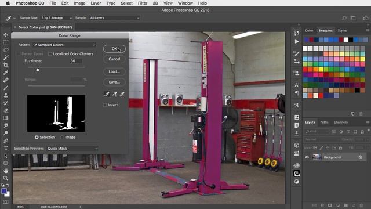Switch to the Paths tab
The height and width of the screenshot is (209, 371).
324,122
